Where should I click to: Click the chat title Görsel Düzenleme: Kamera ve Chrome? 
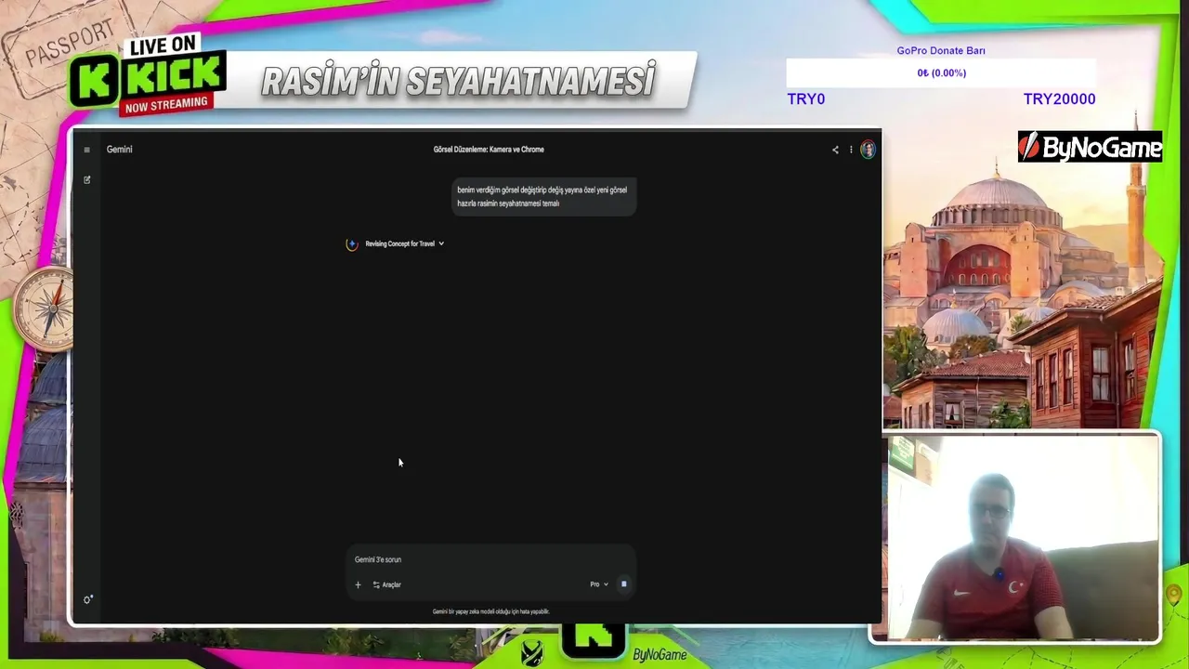point(489,150)
